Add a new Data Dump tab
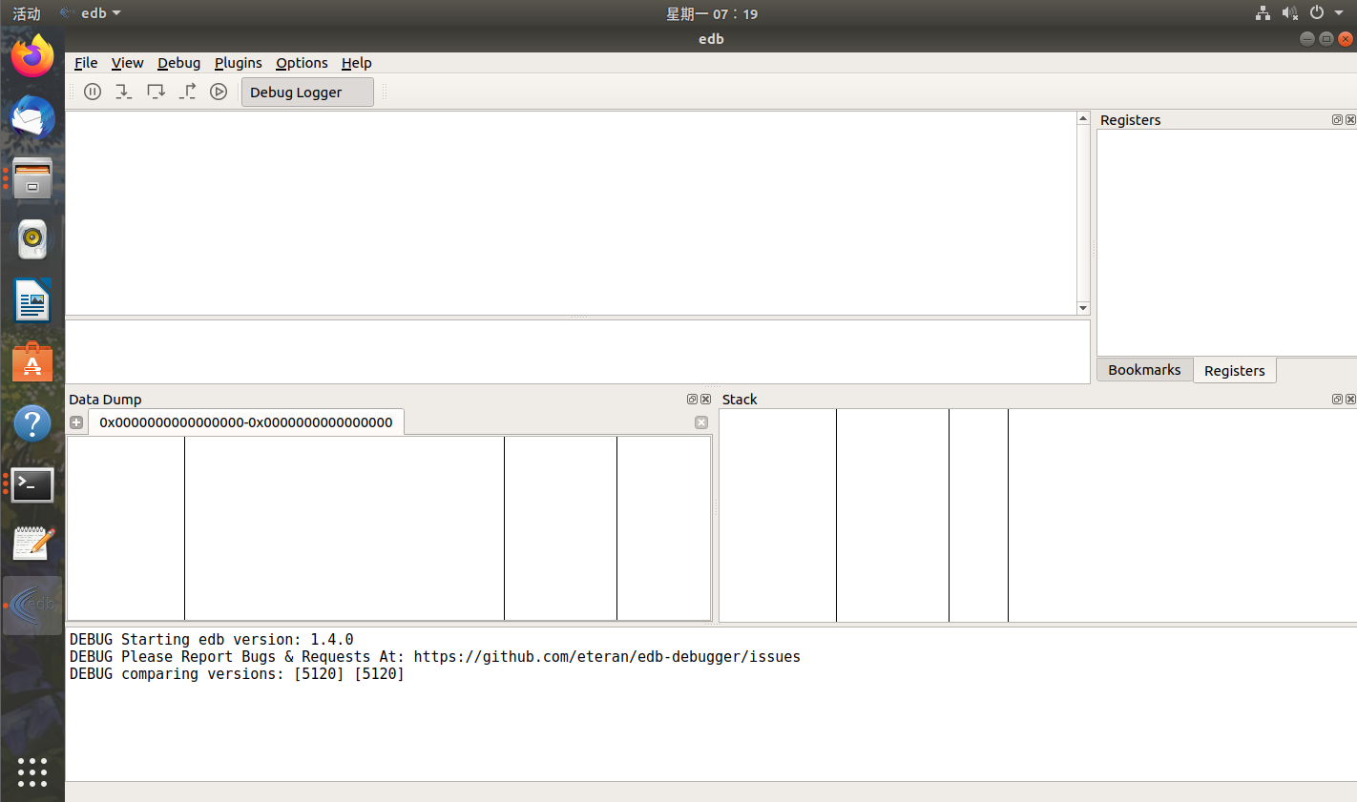This screenshot has height=802, width=1357. (x=76, y=422)
